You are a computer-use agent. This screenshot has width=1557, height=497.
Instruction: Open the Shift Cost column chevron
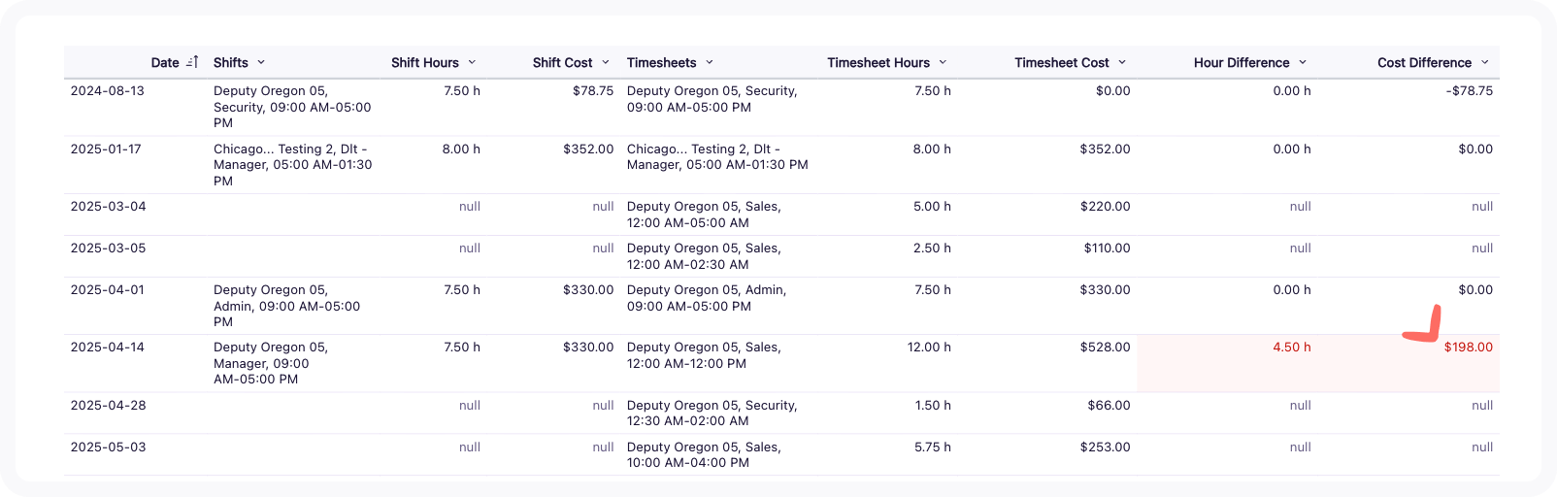606,62
